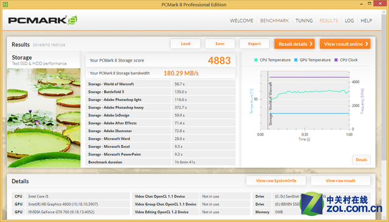Screen dimensions: 389x222
Task: Select Storage - Microsoft Excel row
Action: [160, 147]
